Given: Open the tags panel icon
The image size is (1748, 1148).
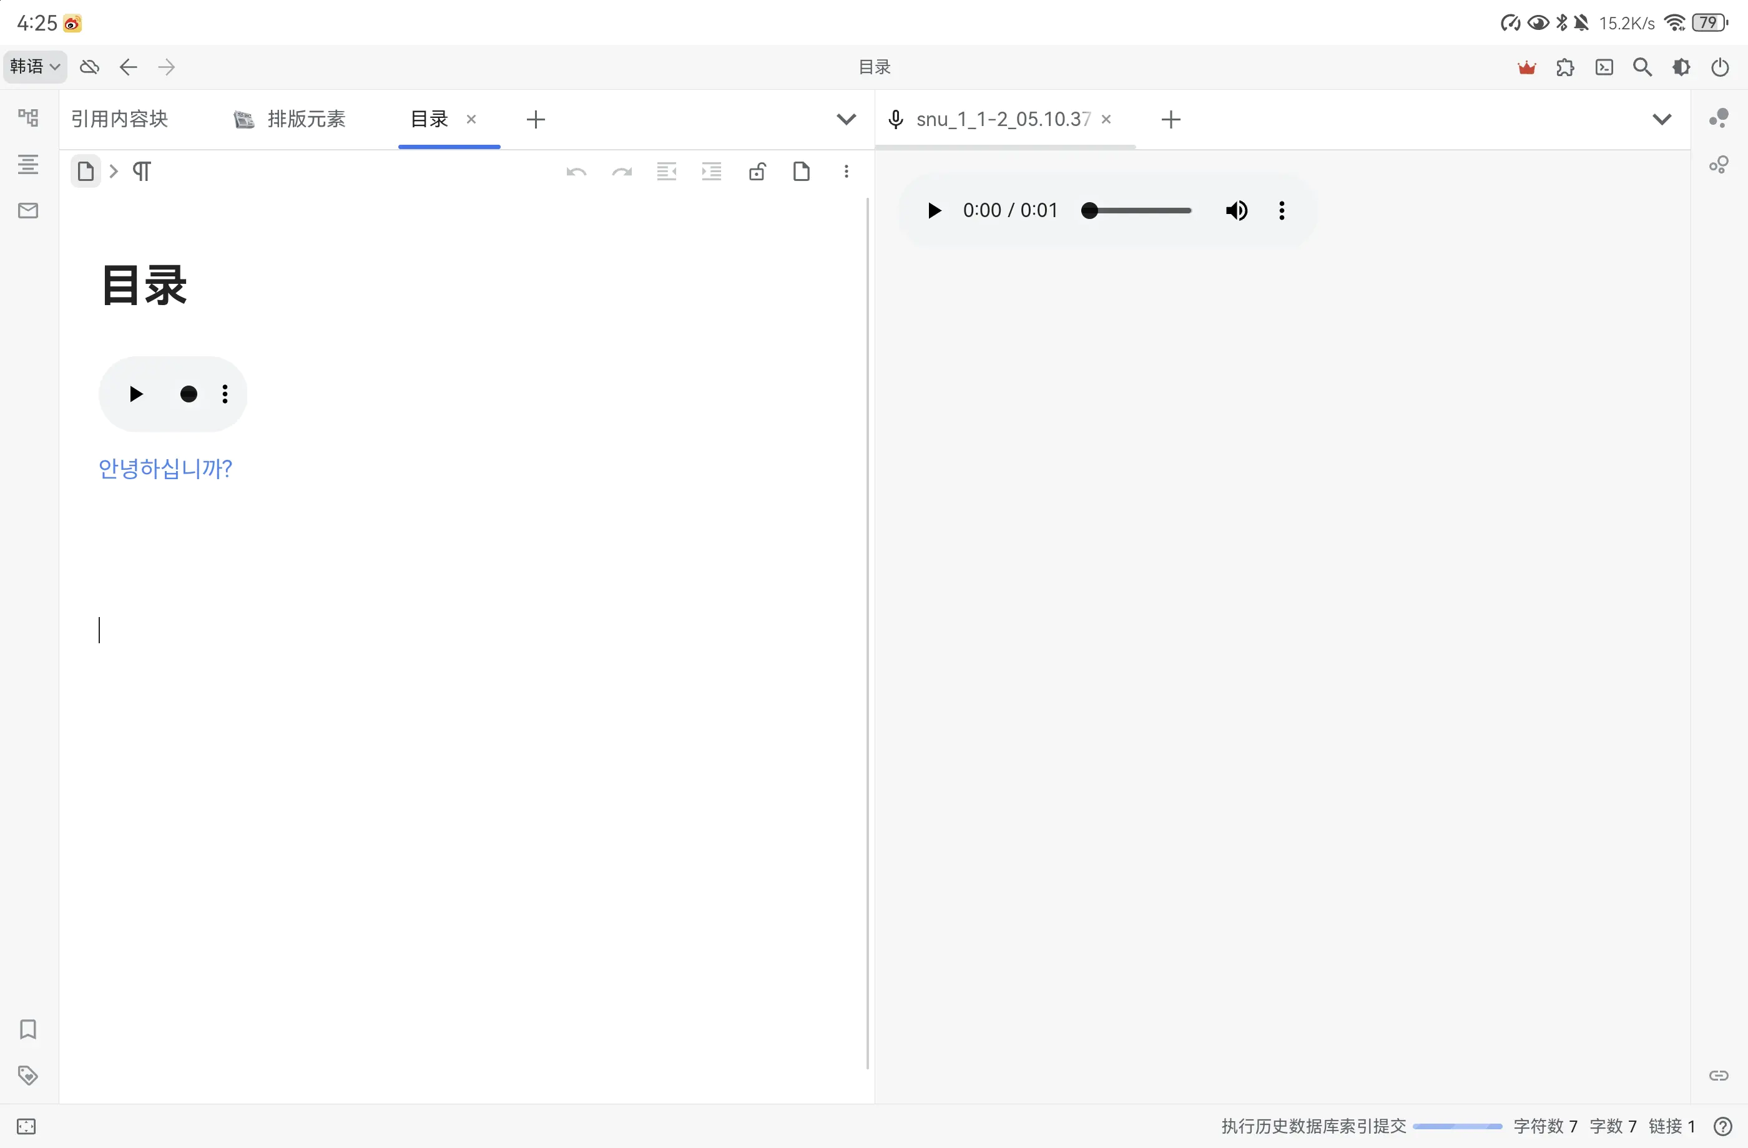Looking at the screenshot, I should 28,1076.
